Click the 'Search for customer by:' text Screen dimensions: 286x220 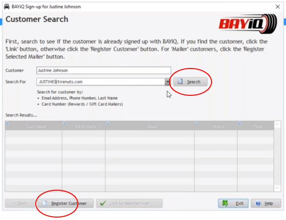tap(60, 92)
